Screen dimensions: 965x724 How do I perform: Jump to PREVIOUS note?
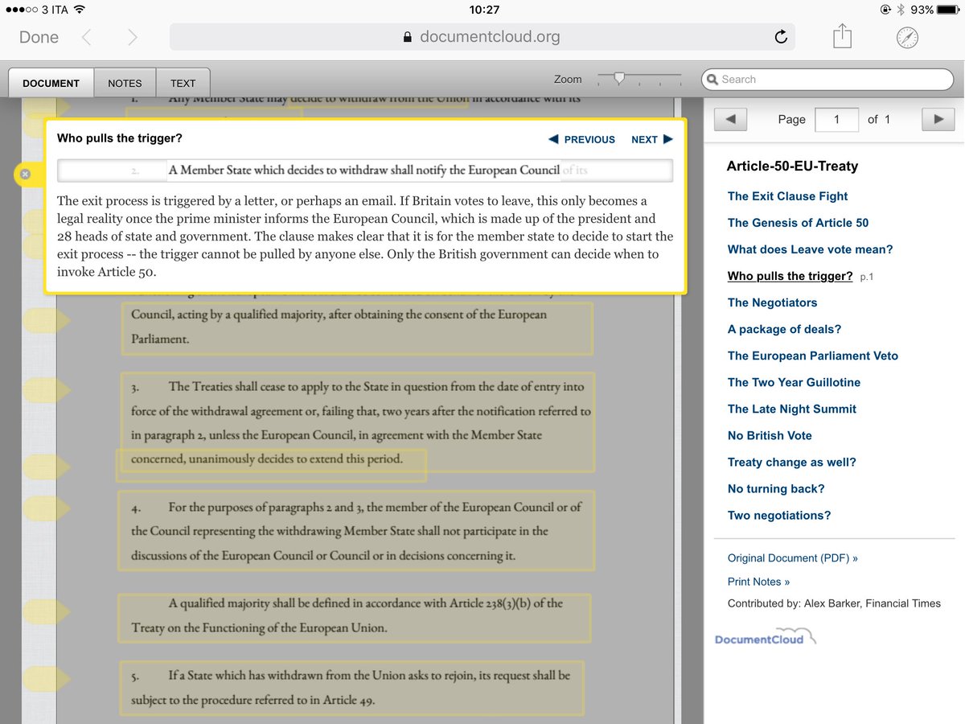pos(581,139)
